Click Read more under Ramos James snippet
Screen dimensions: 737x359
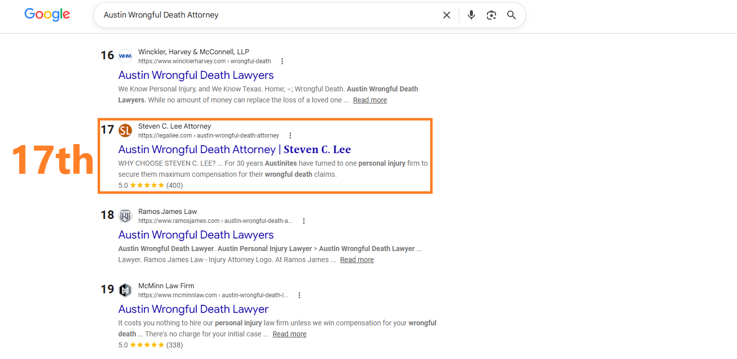tap(357, 260)
